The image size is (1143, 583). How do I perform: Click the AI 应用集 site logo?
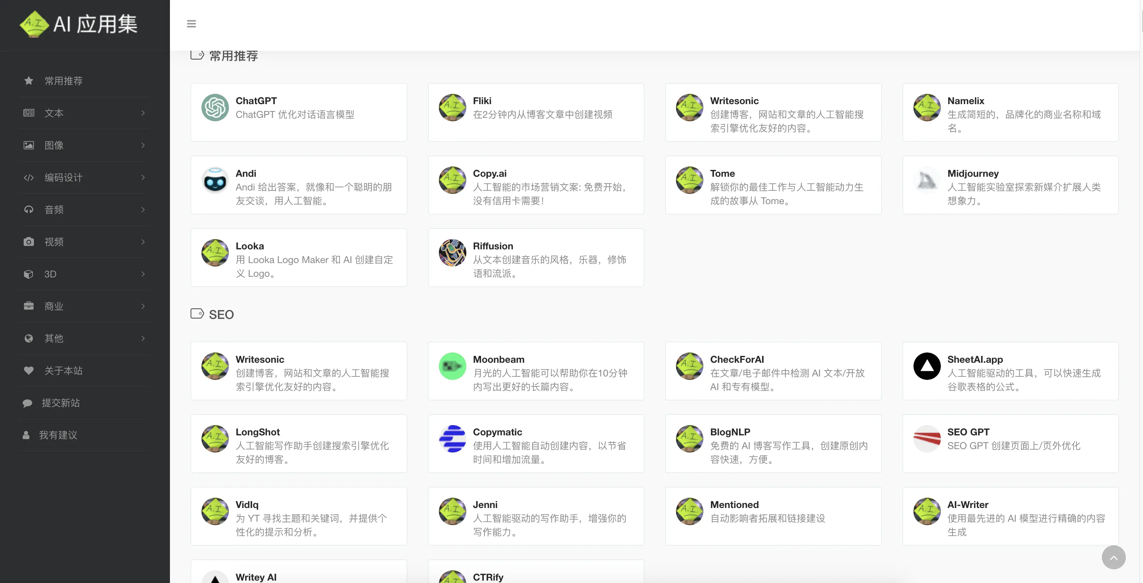pos(79,24)
